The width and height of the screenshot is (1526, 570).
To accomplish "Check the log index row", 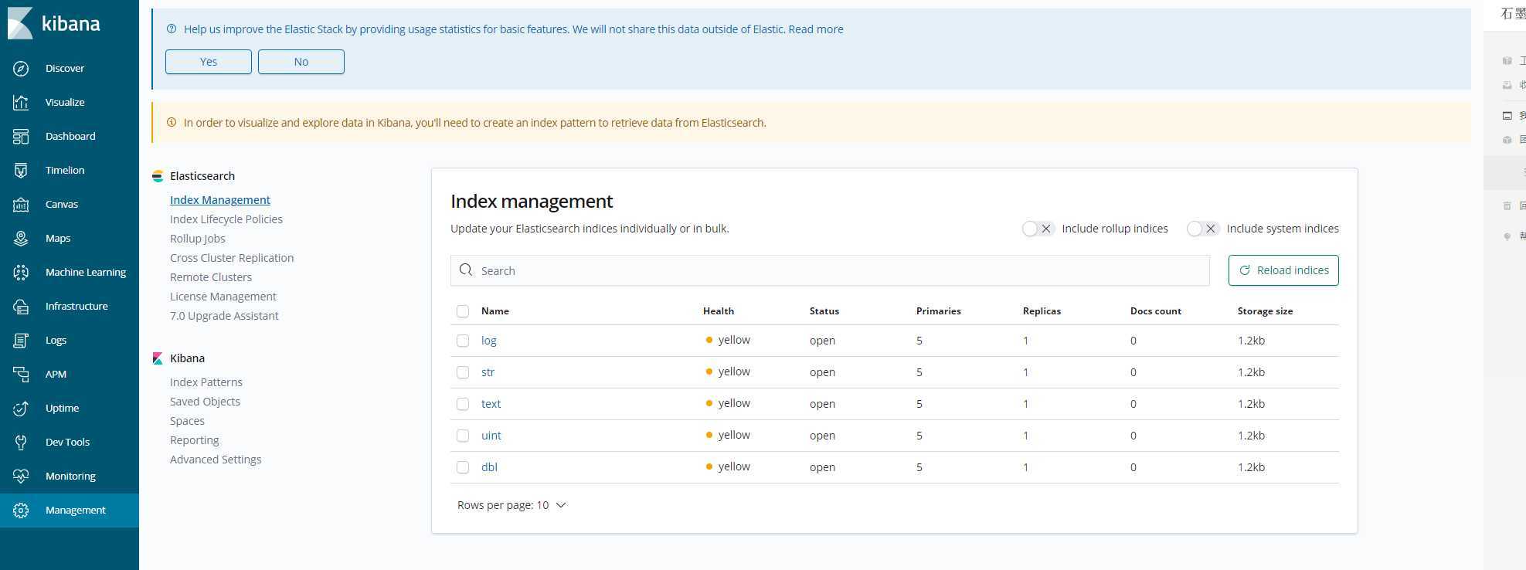I will [463, 341].
